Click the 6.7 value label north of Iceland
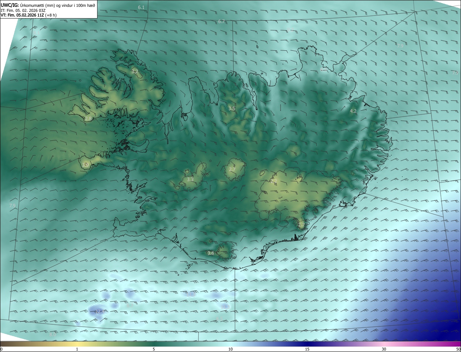 click(x=221, y=22)
